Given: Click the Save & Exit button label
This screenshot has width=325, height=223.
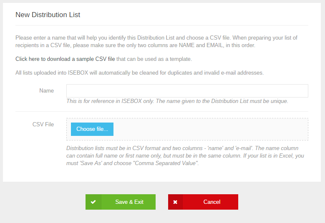Looking at the screenshot, I should click(x=129, y=202).
